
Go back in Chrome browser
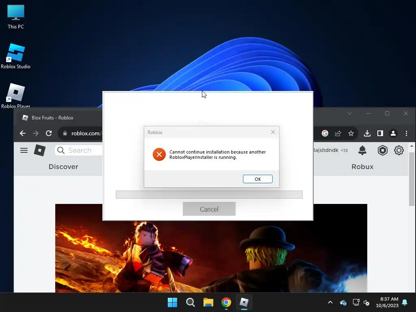click(x=23, y=133)
